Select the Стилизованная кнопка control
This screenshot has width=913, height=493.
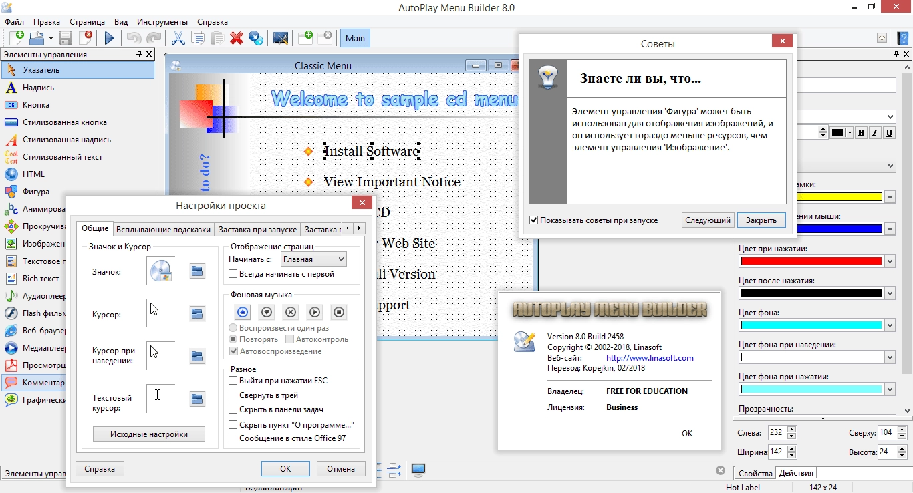[x=78, y=122]
